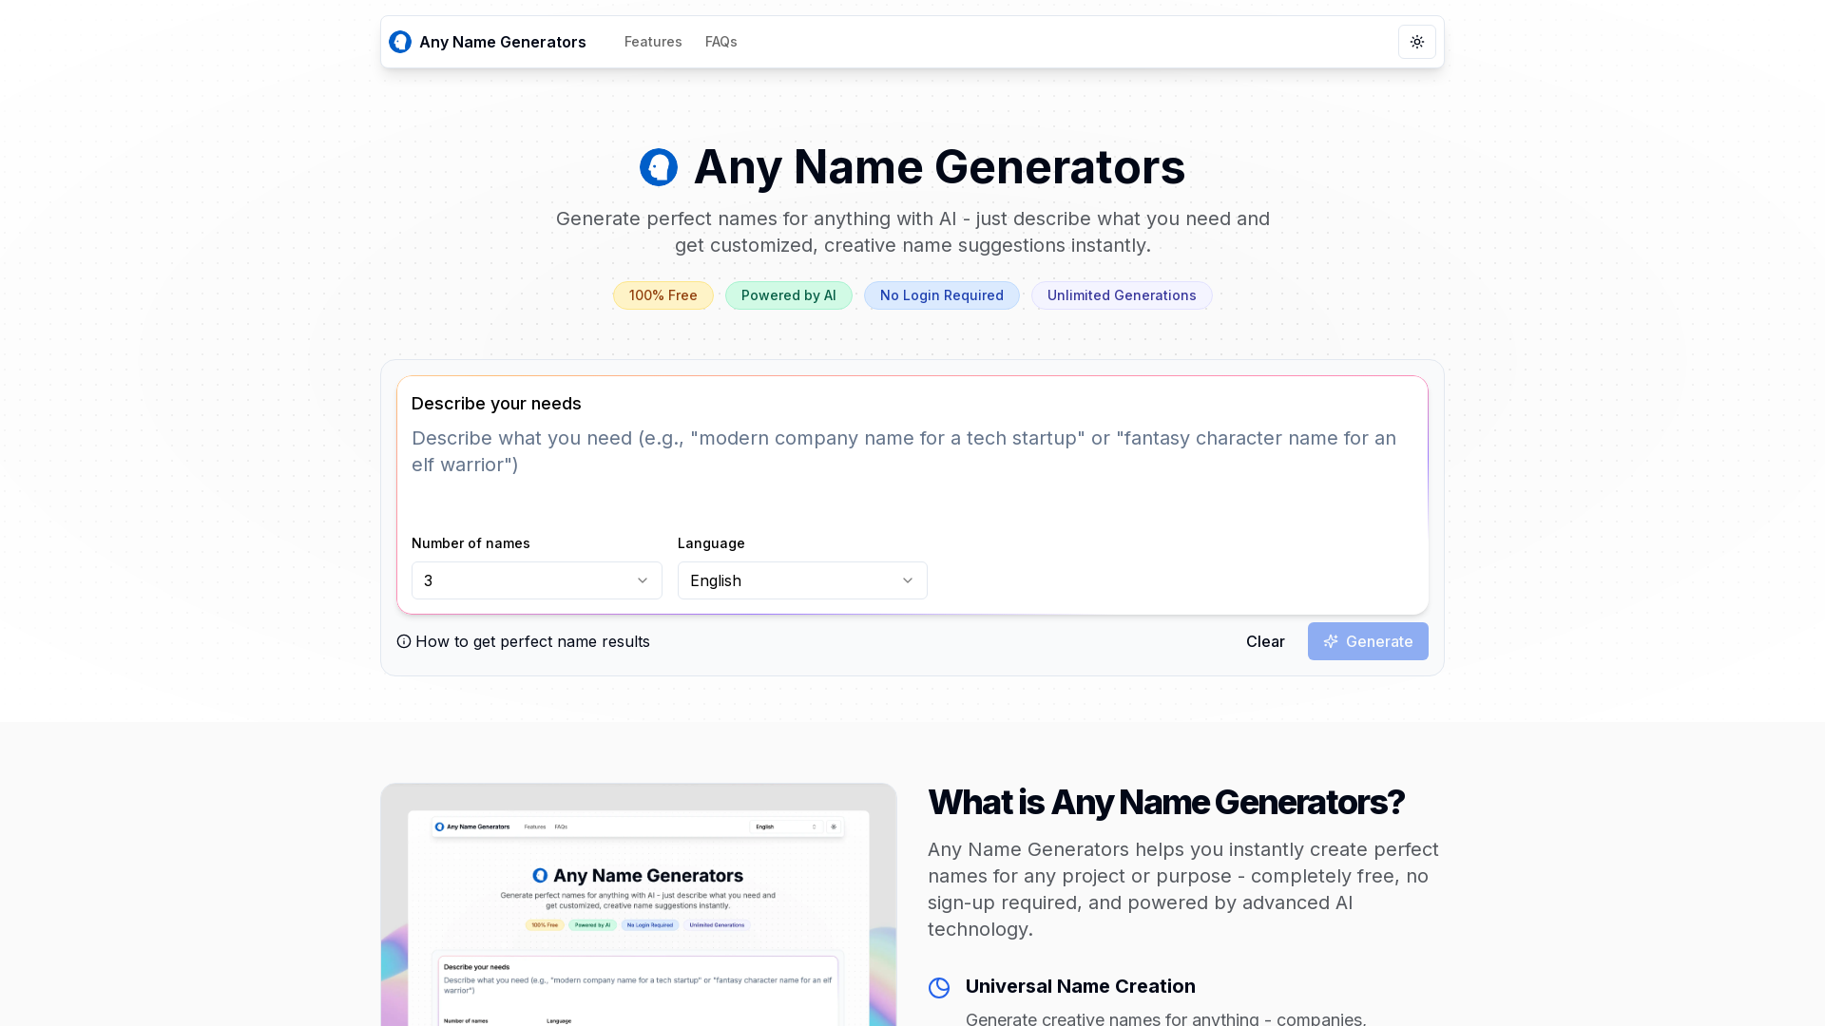Click the What is Any Name Generators? heading

coord(1165,802)
